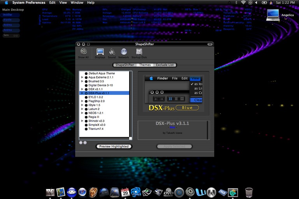This screenshot has width=299, height=199.
Task: Select the EYLO 1.0.2 theme bullet
Action: click(x=86, y=97)
